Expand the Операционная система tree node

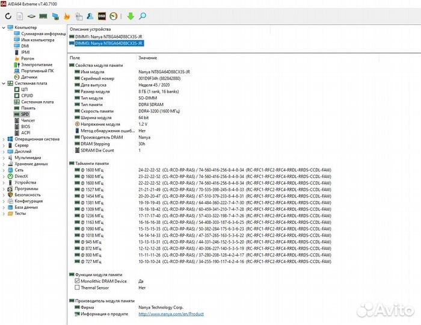click(3, 139)
